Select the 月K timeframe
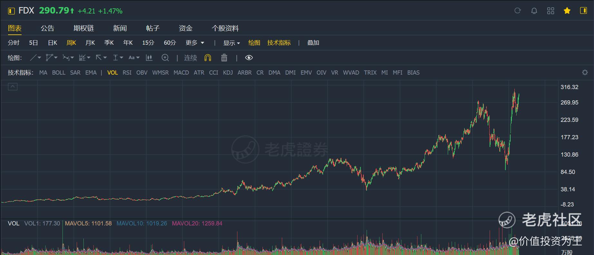This screenshot has width=594, height=255. click(x=90, y=43)
